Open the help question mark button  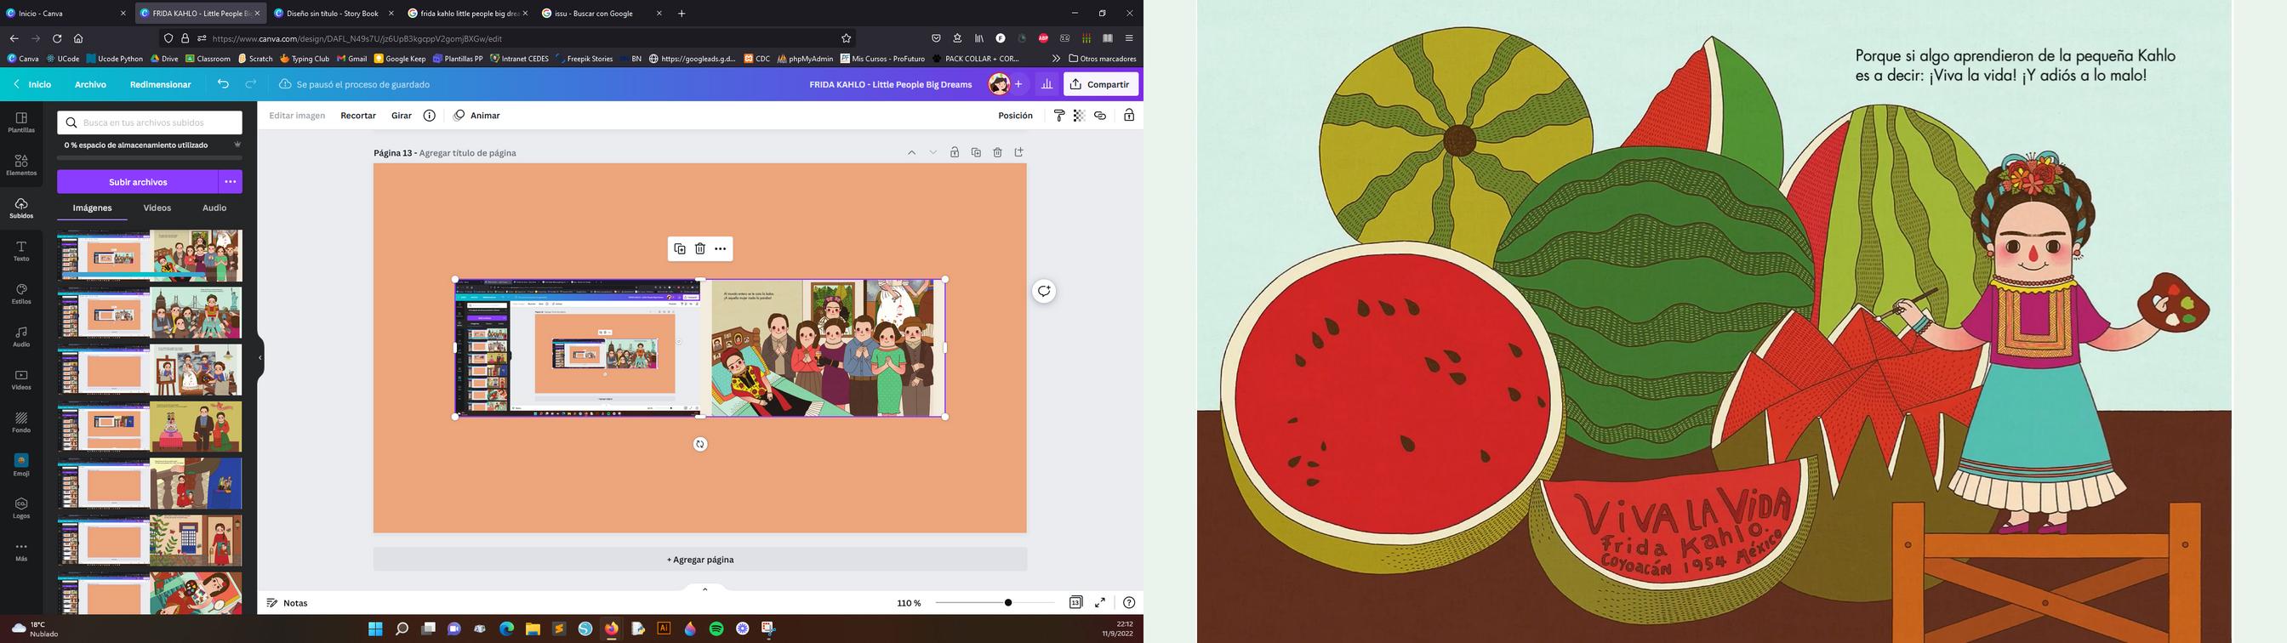[1128, 602]
